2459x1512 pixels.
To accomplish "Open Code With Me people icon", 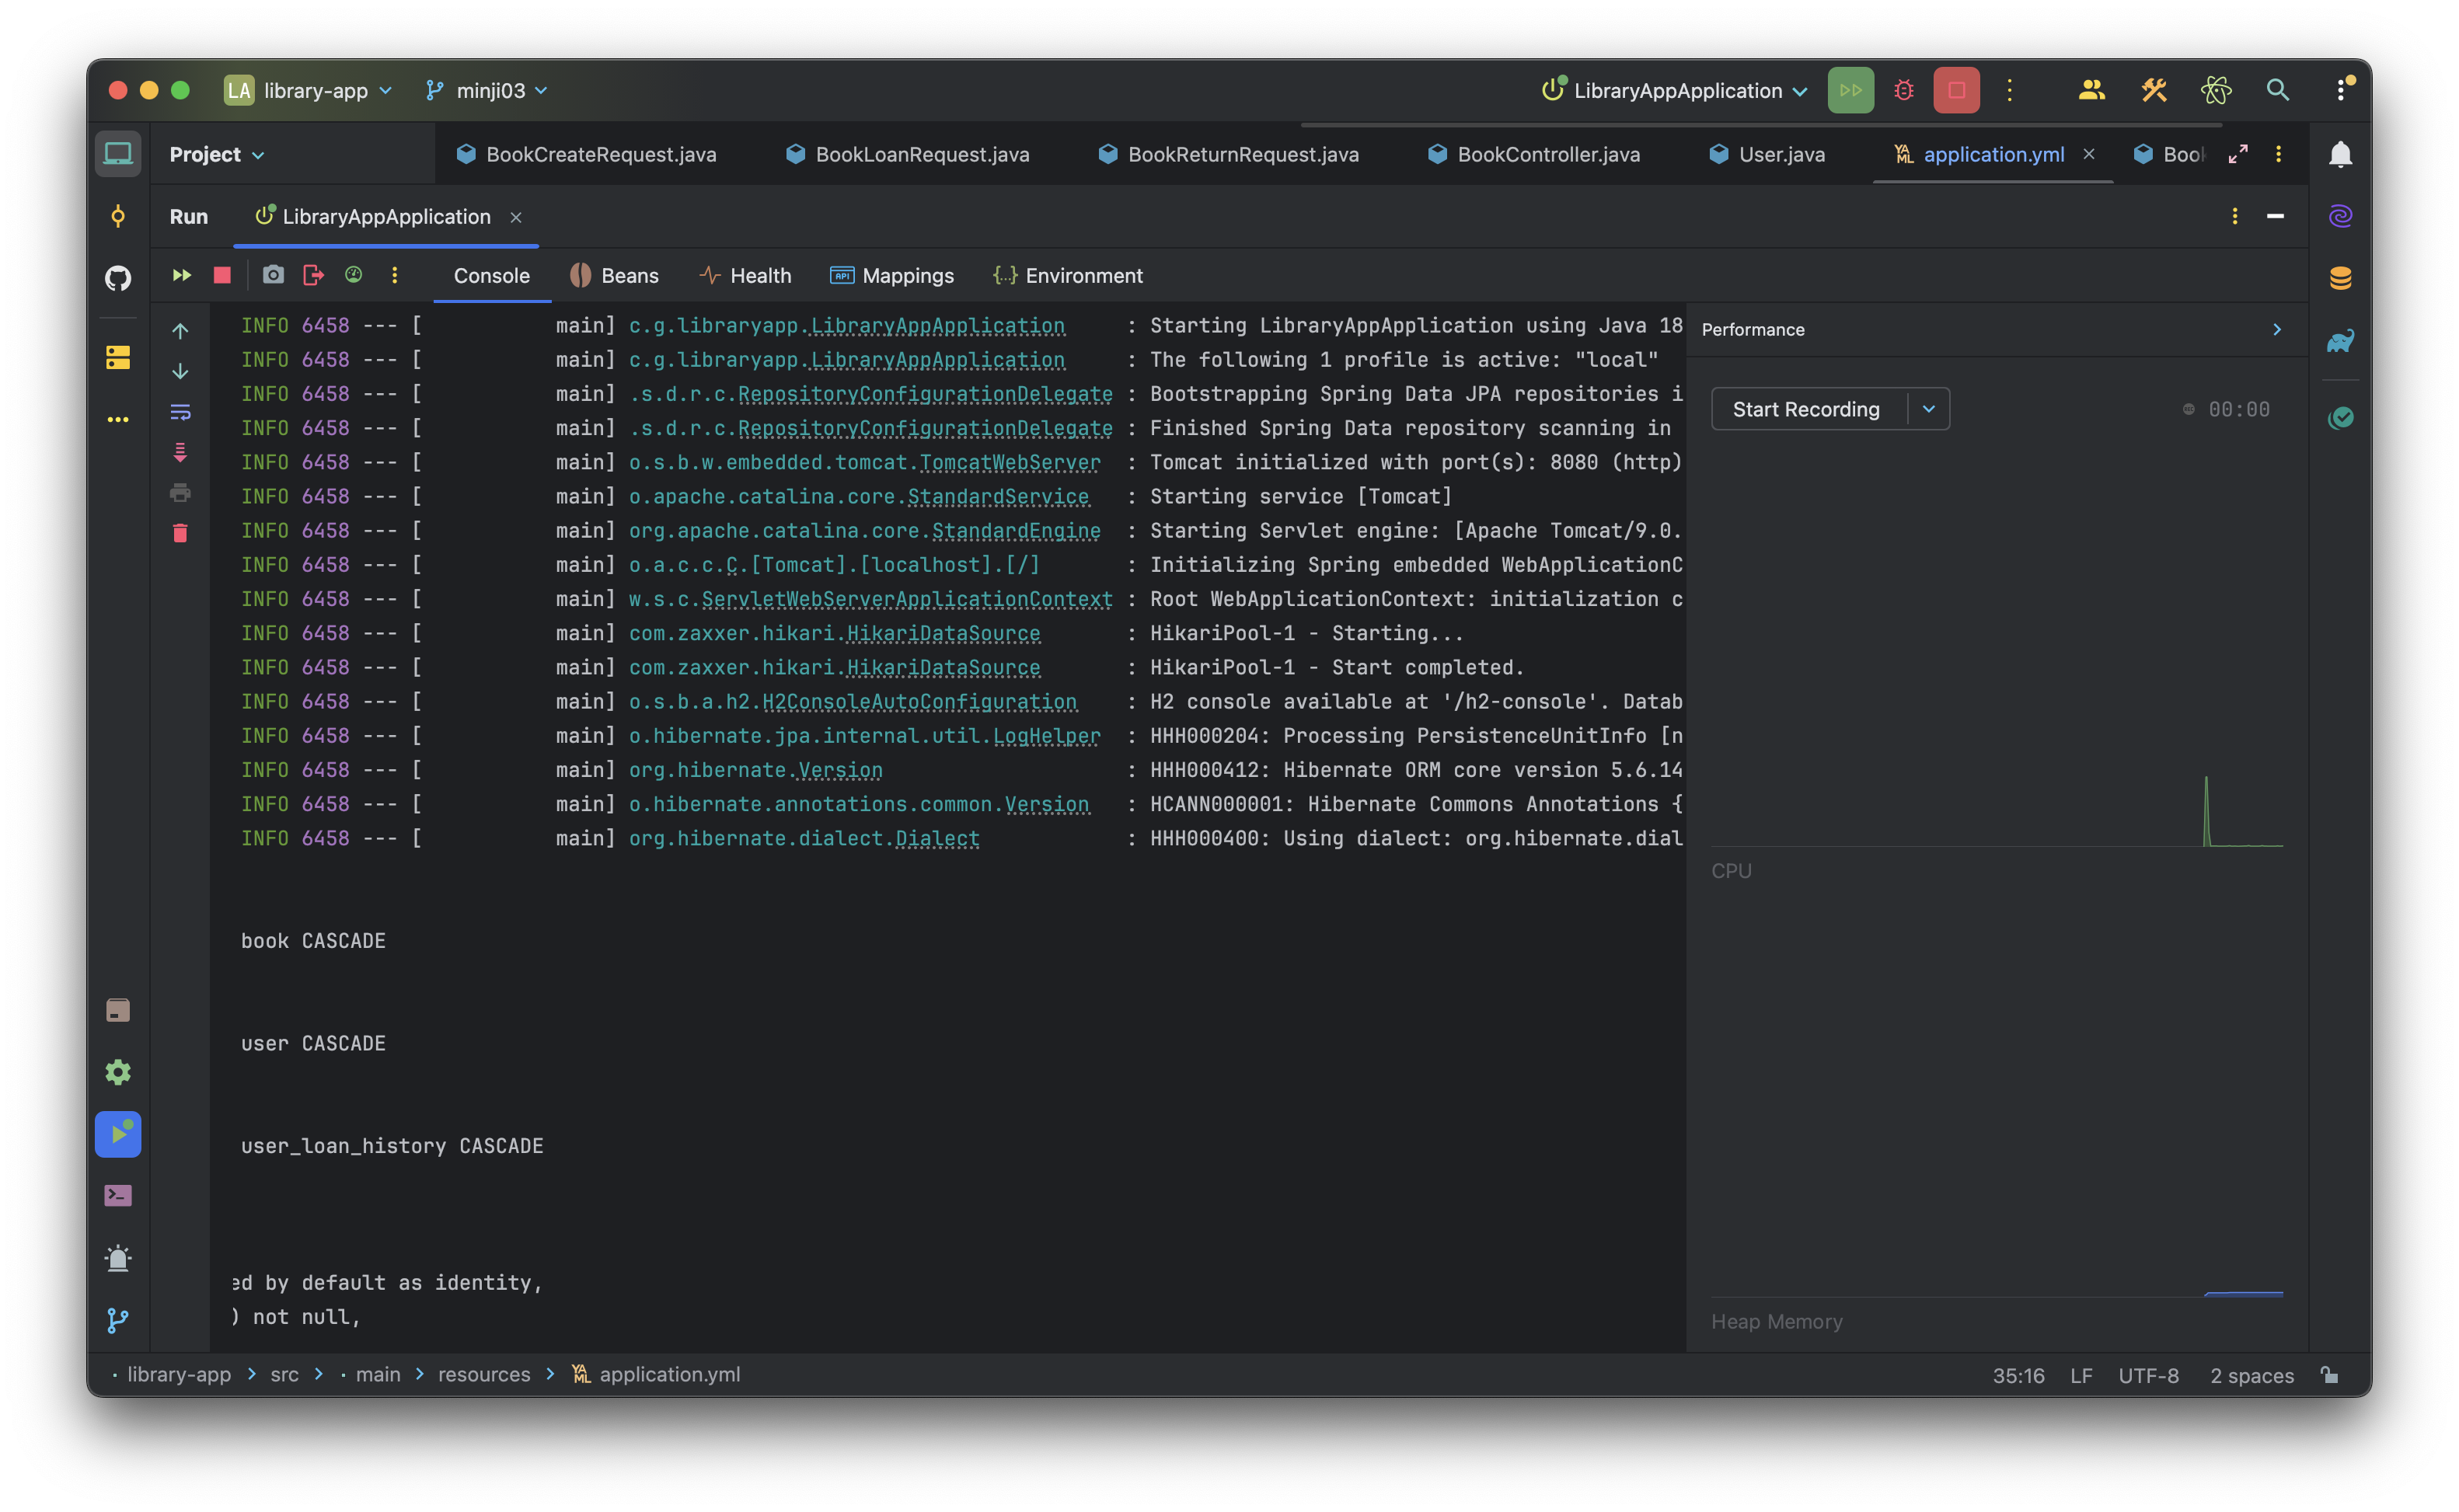I will [x=2091, y=90].
